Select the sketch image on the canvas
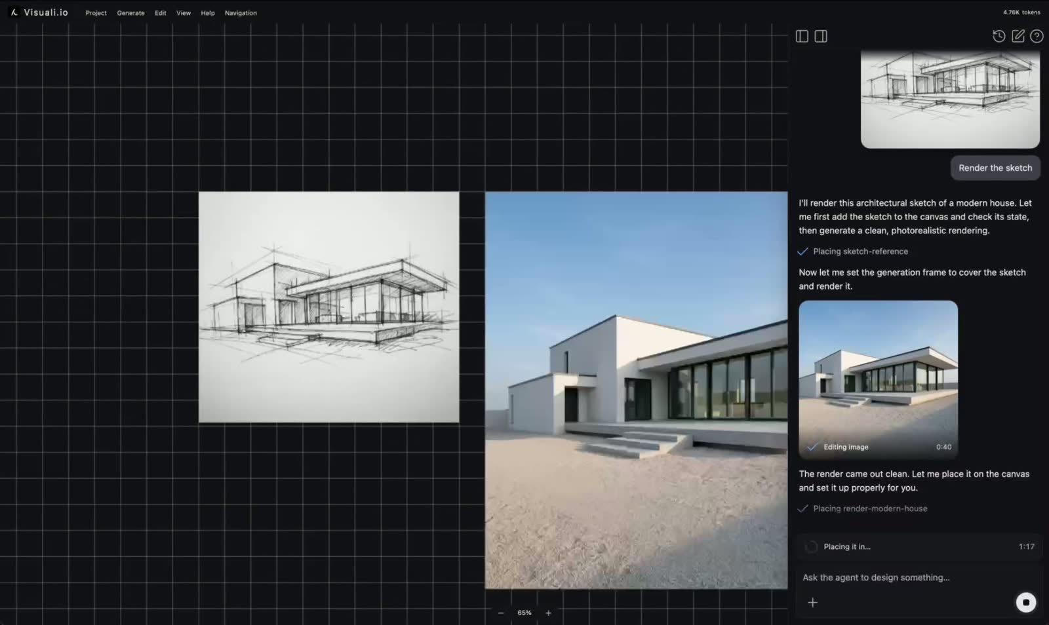1049x625 pixels. click(328, 307)
